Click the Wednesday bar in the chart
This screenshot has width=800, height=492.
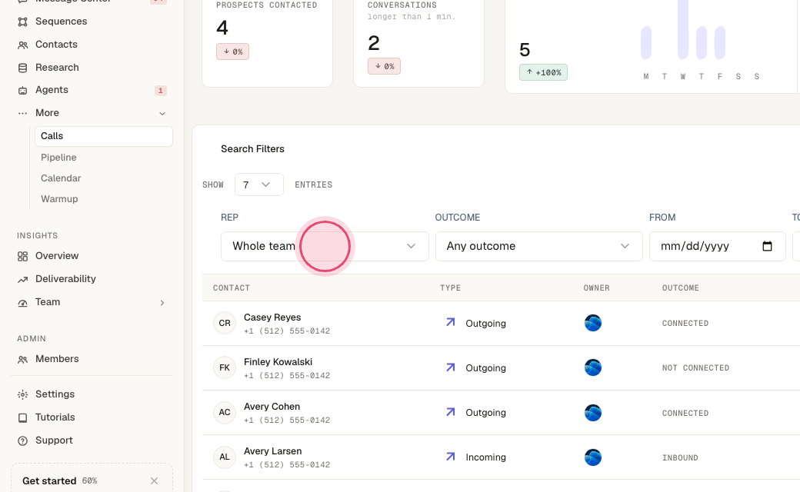click(682, 29)
